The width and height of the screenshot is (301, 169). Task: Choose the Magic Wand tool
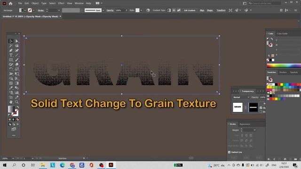11,46
